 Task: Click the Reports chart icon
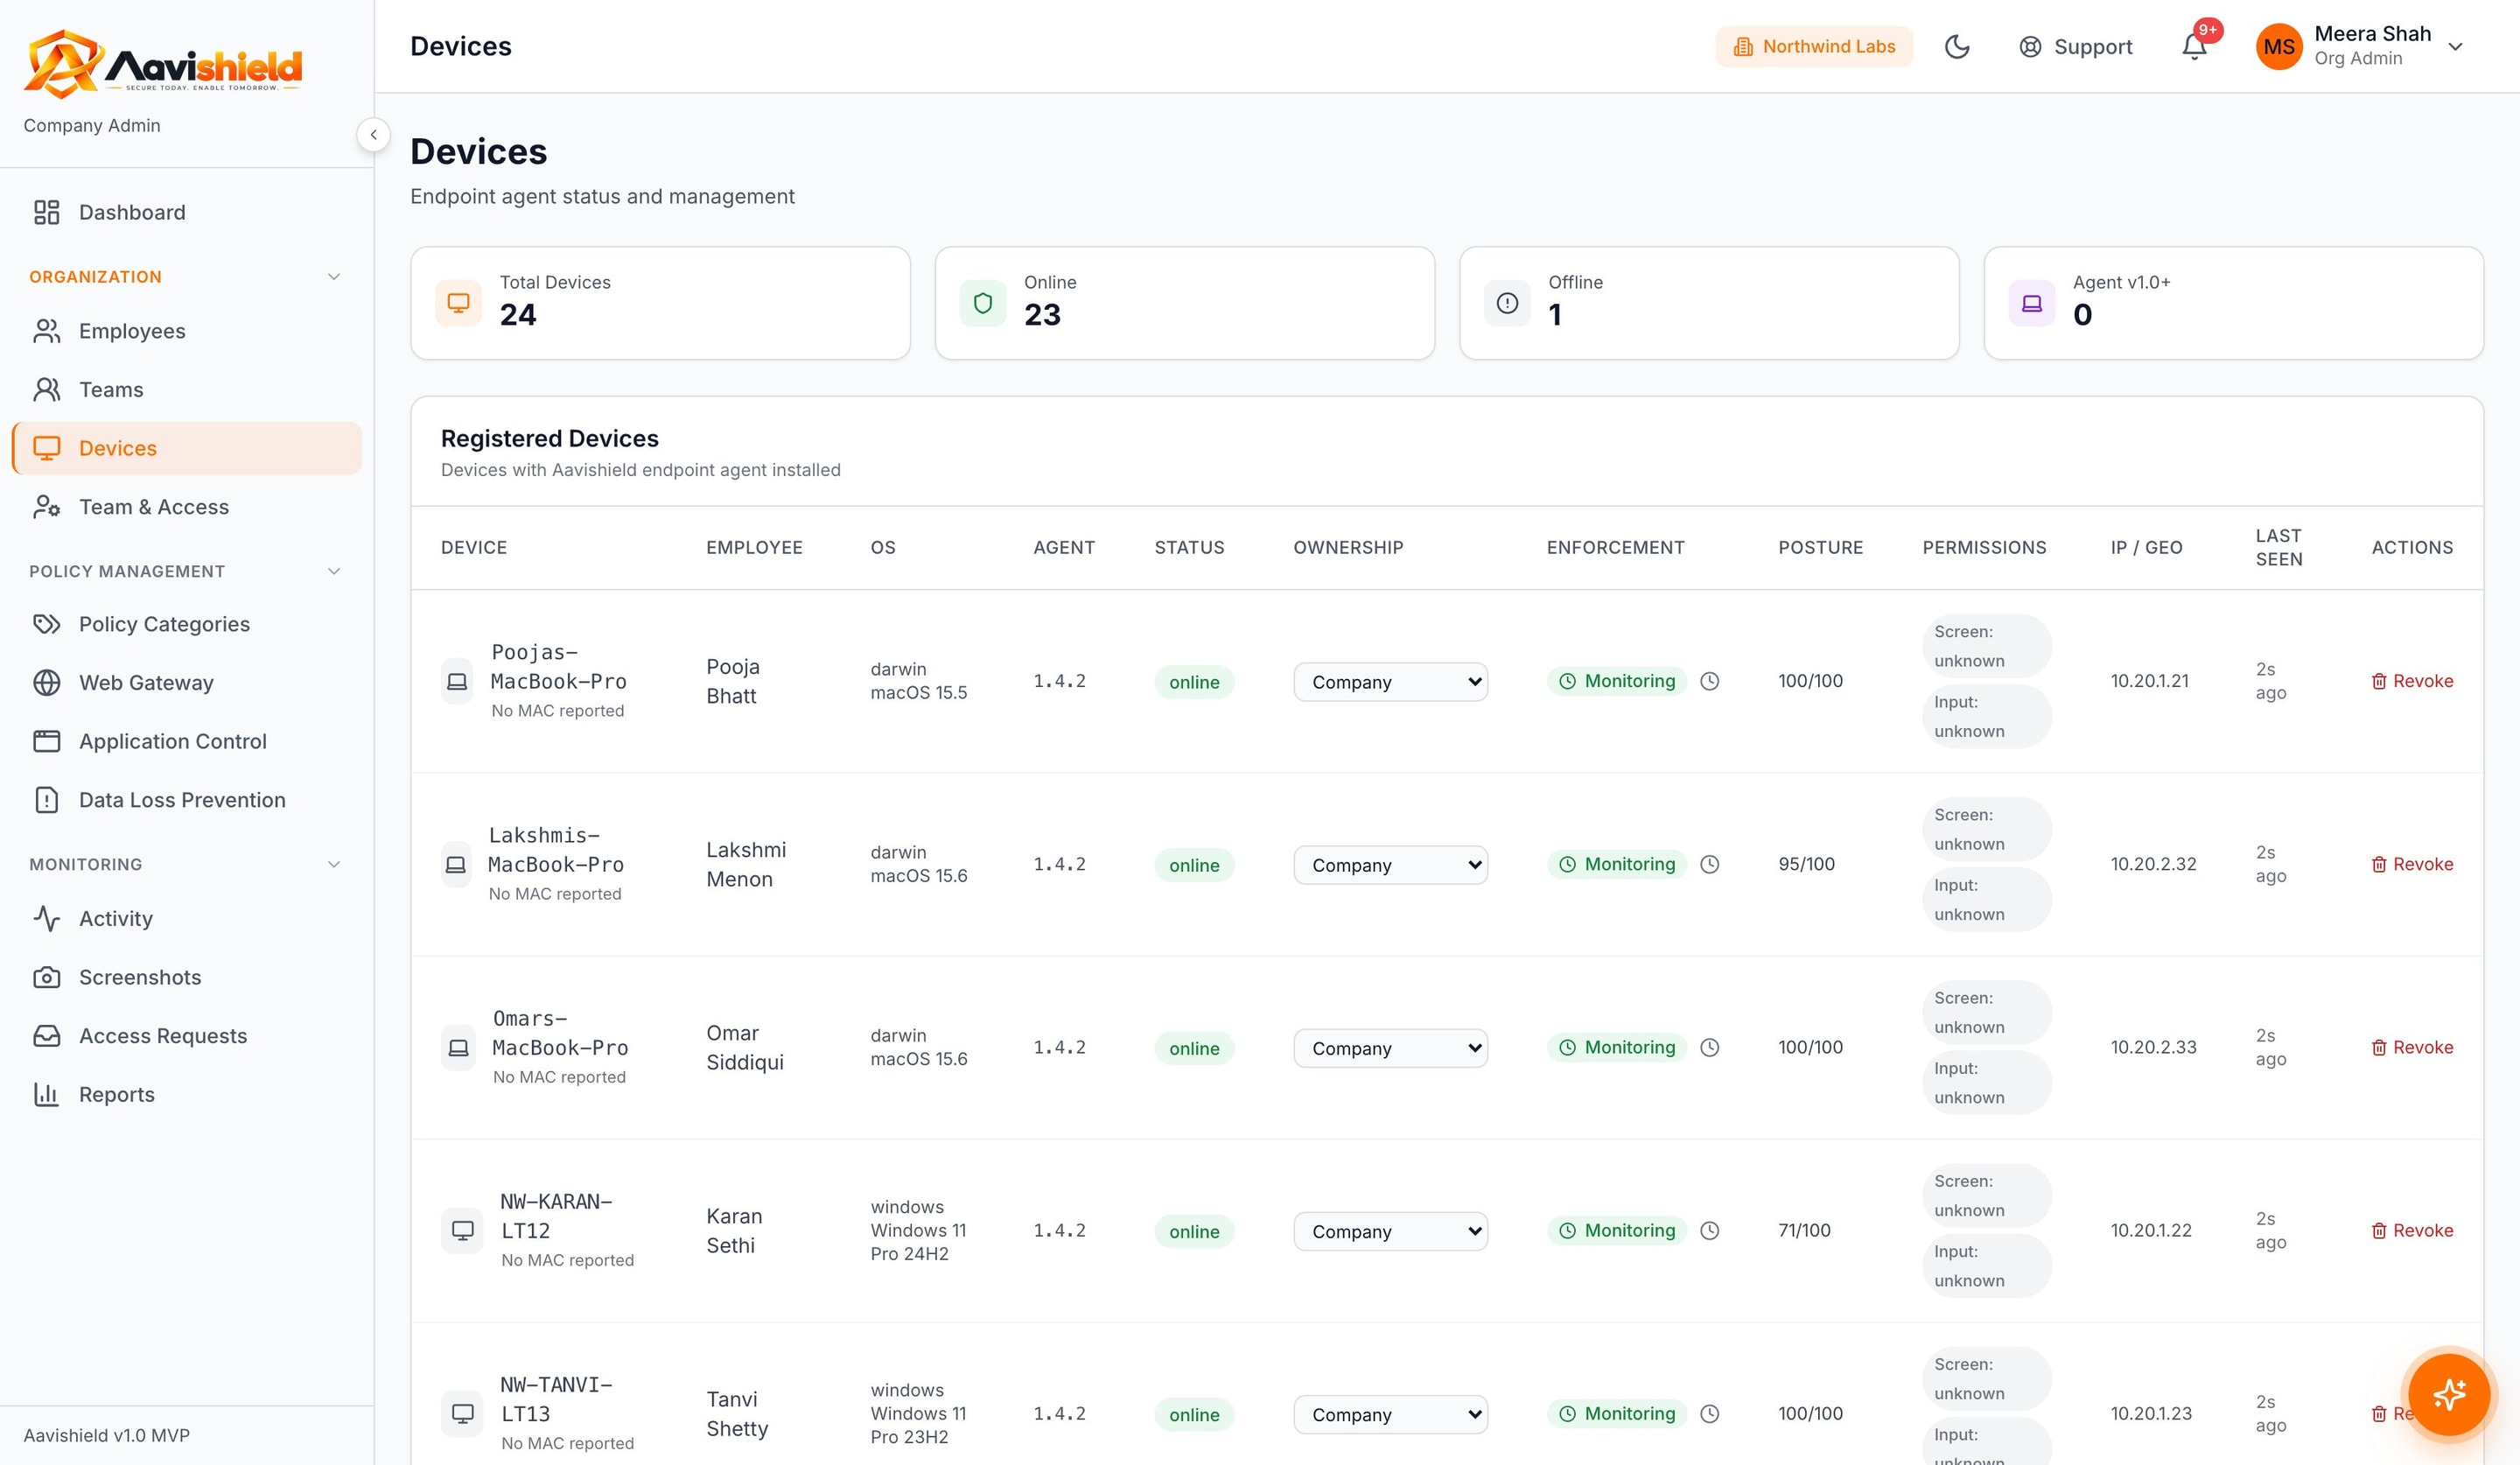coord(47,1094)
